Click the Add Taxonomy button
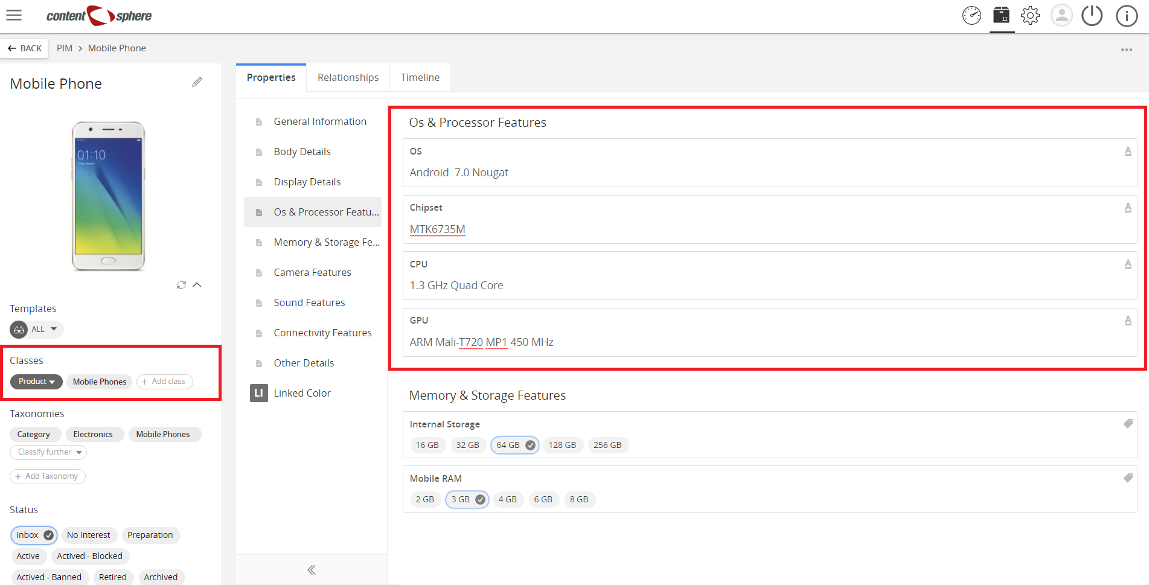This screenshot has height=585, width=1149. pyautogui.click(x=48, y=476)
